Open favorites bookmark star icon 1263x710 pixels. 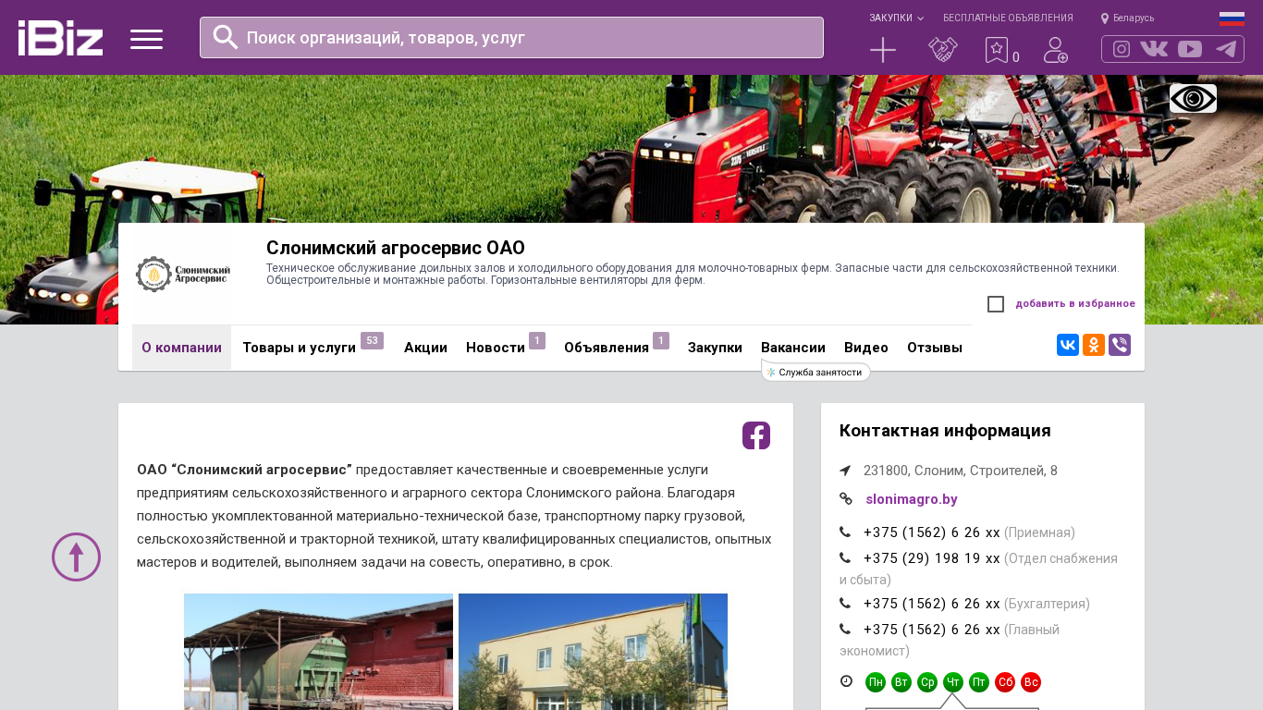click(x=997, y=50)
